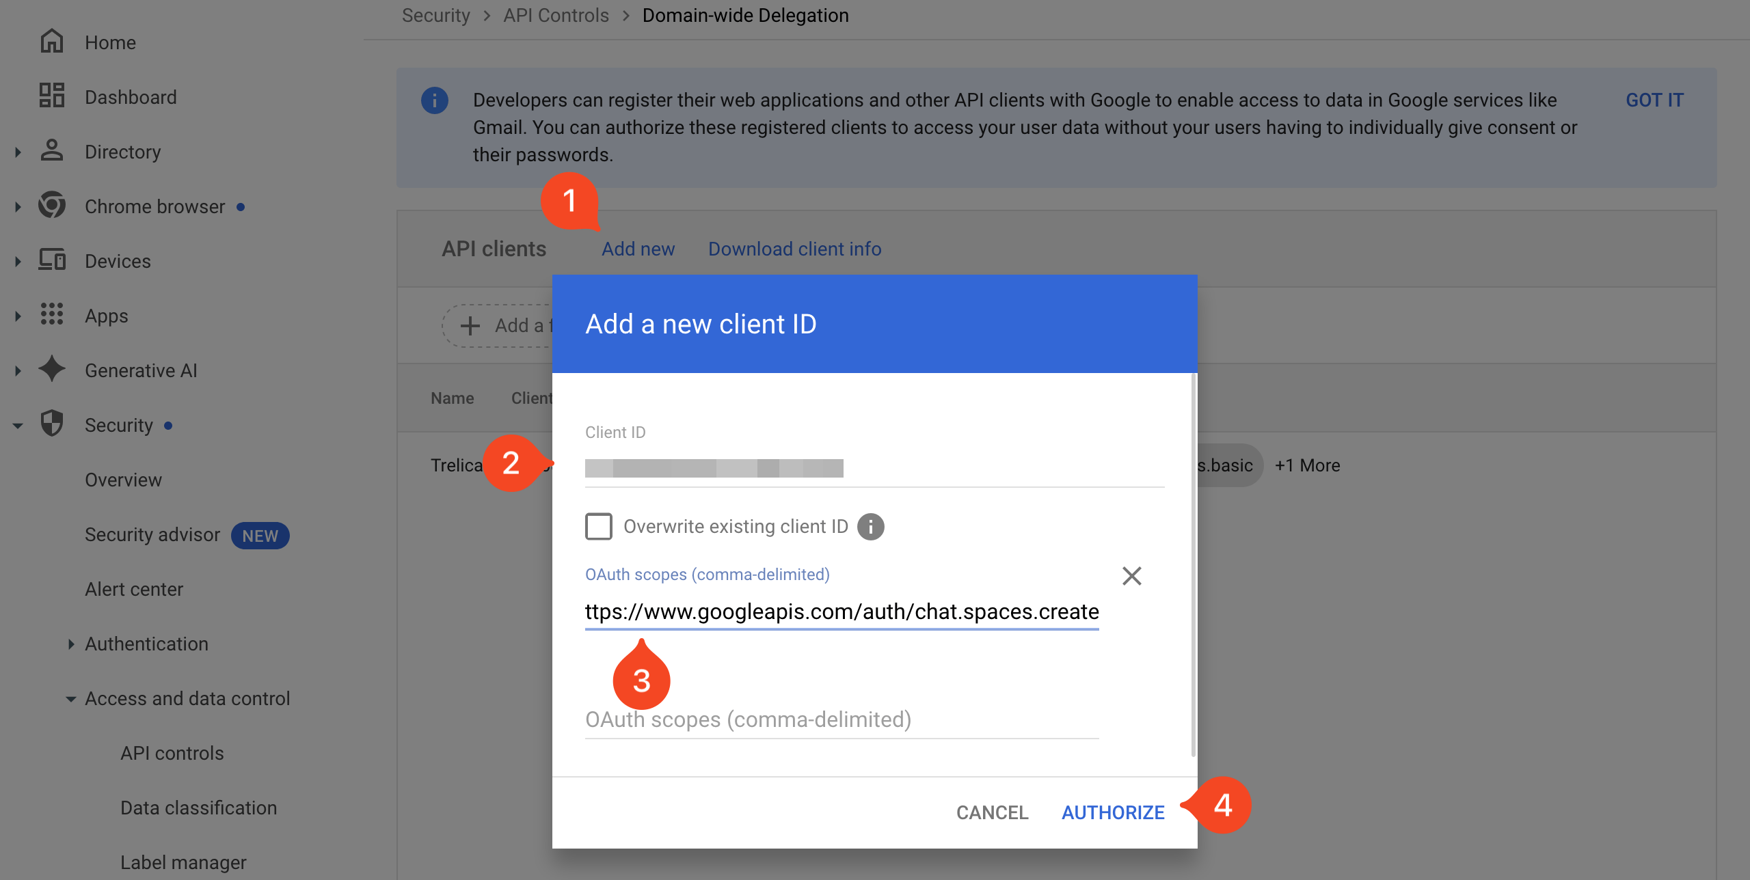Viewport: 1750px width, 880px height.
Task: Open Alert center page
Action: tap(134, 589)
